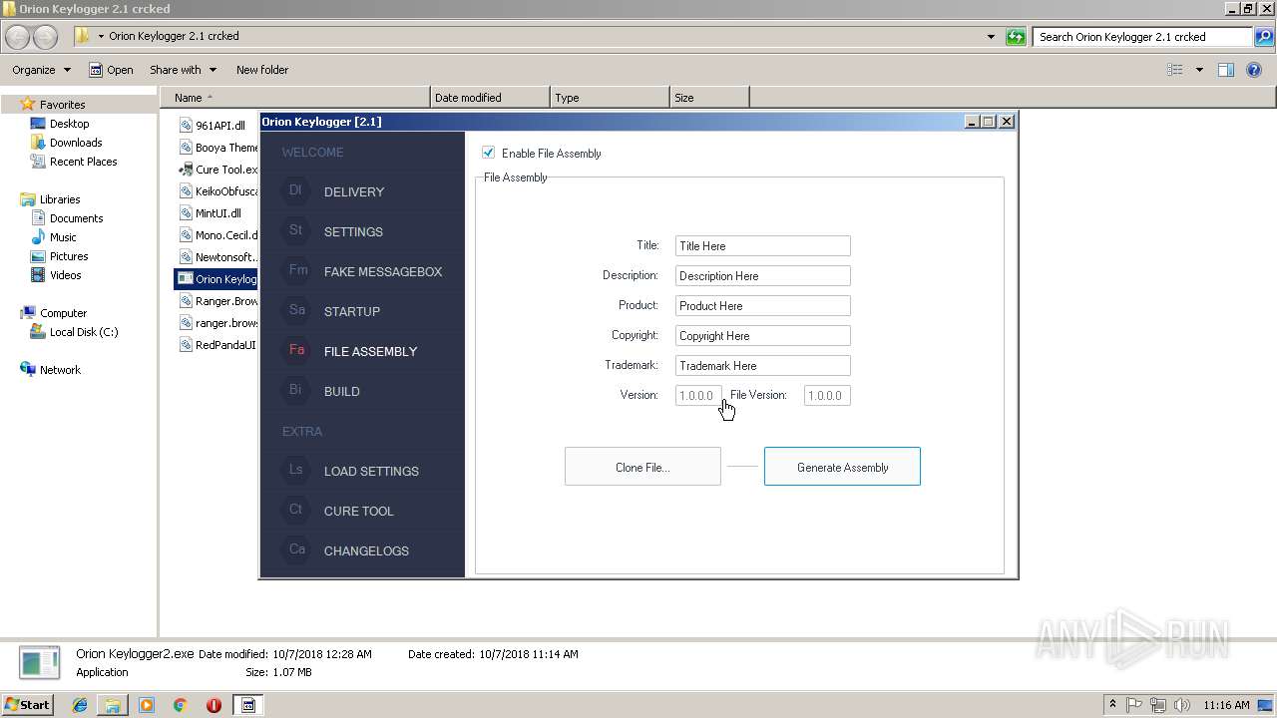Sort files by the Type column

tap(610, 97)
